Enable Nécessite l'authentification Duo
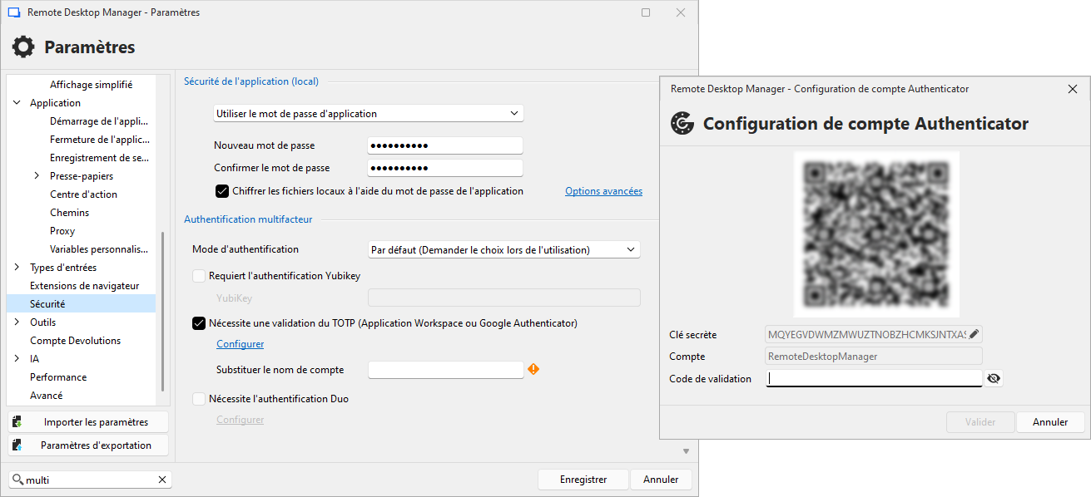 (199, 399)
